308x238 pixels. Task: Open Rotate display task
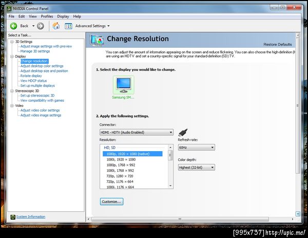pyautogui.click(x=31, y=76)
